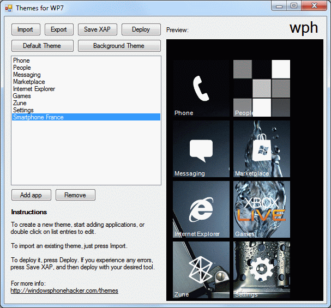Select Games in the app list
The image size is (331, 308).
[x=86, y=96]
